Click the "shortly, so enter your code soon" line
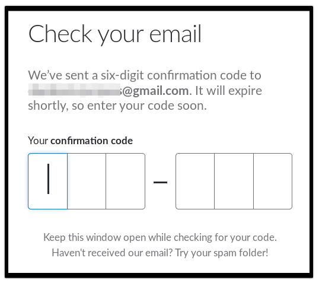 117,106
